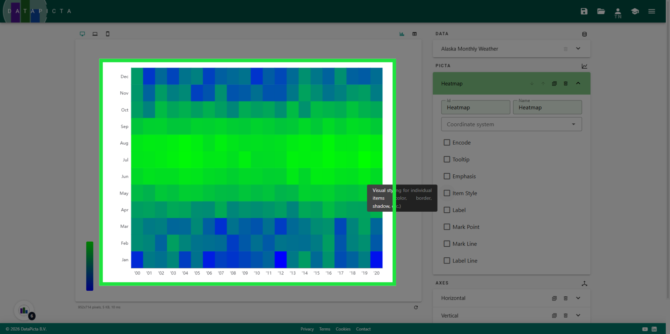This screenshot has height=334, width=670.
Task: Click the visual map color gradient bar
Action: [90, 266]
